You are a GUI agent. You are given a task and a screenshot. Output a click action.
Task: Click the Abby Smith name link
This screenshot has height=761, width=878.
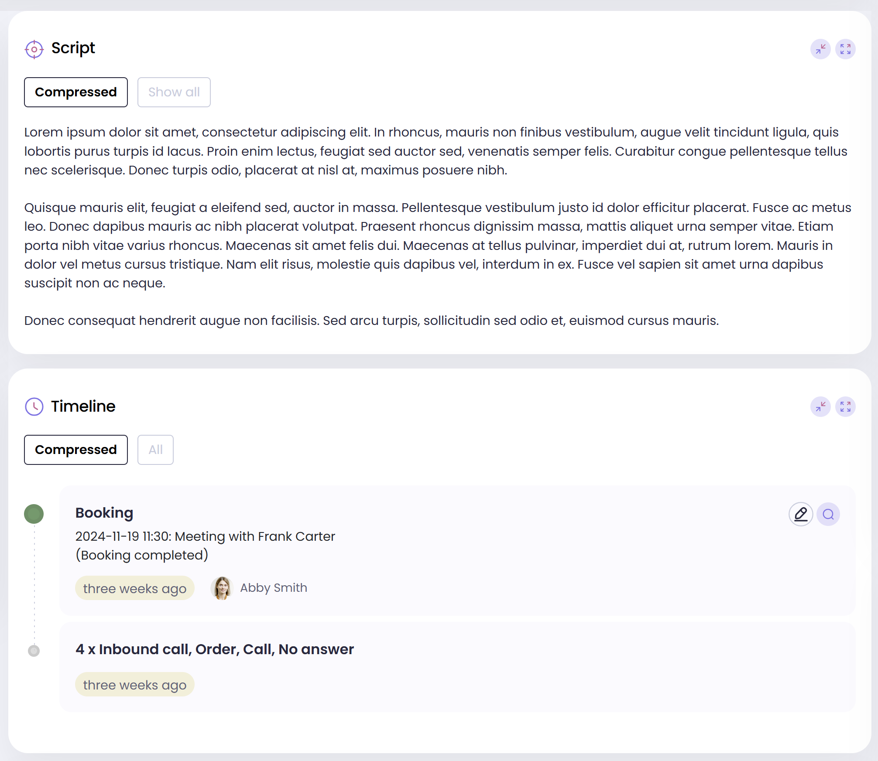click(x=274, y=588)
